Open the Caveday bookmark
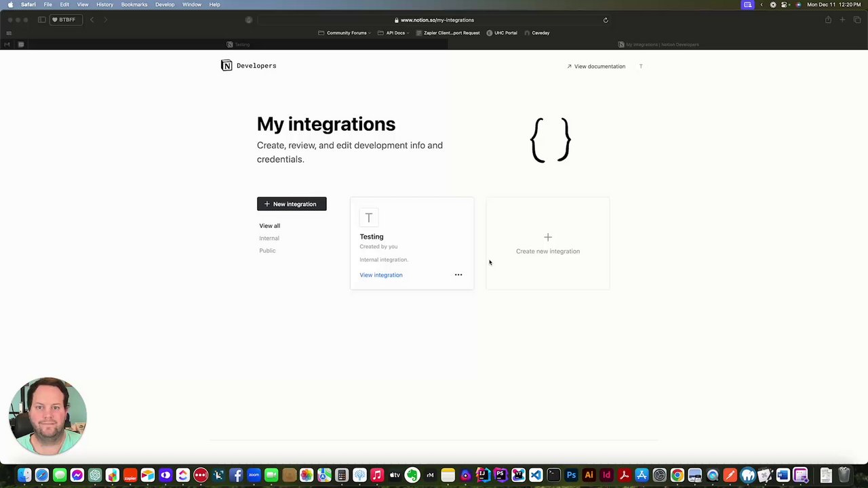The image size is (868, 488). [536, 33]
